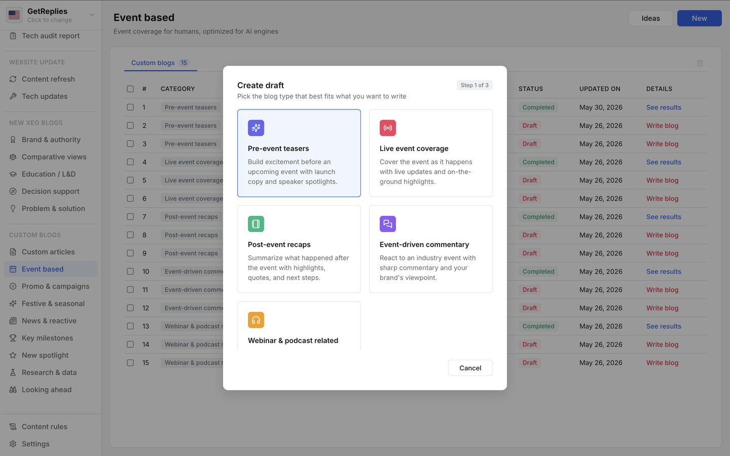730x456 pixels.
Task: Click the Cancel button in dialog
Action: (470, 368)
